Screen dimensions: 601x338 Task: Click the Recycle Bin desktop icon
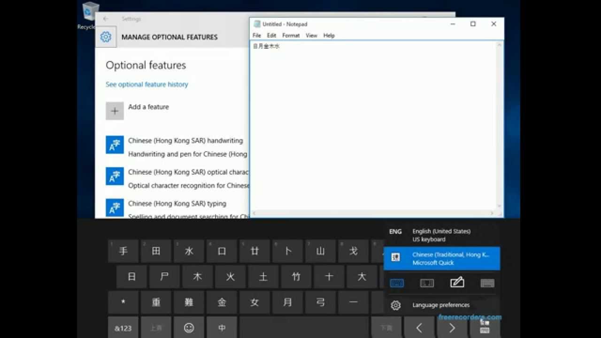point(90,15)
